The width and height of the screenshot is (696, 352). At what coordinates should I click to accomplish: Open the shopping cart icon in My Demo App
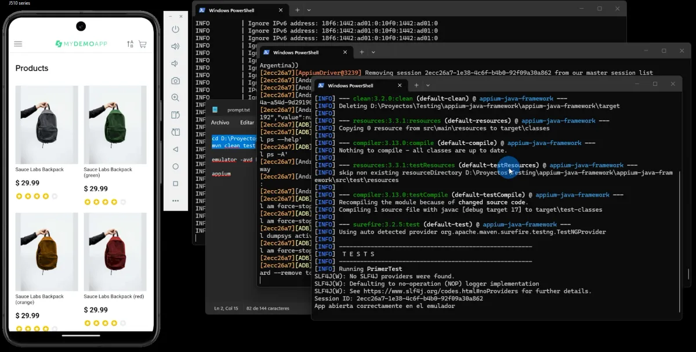click(x=143, y=44)
